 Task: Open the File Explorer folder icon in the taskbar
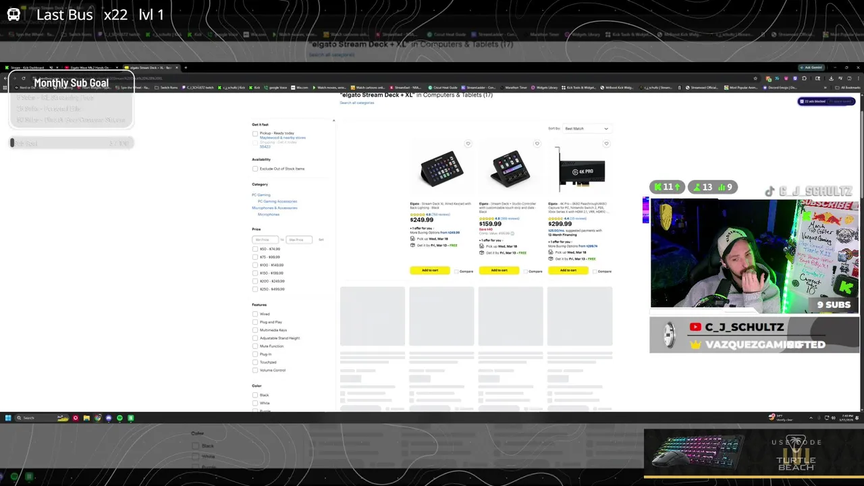point(86,418)
